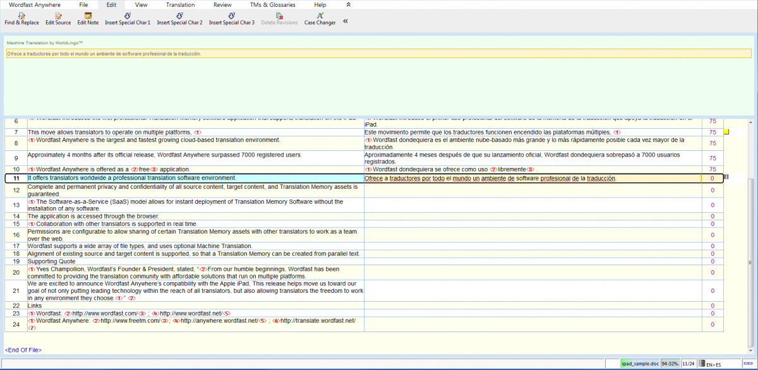Screen dimensions: 758x370
Task: Expand the toolbar with the double left chevron
Action: point(346,21)
